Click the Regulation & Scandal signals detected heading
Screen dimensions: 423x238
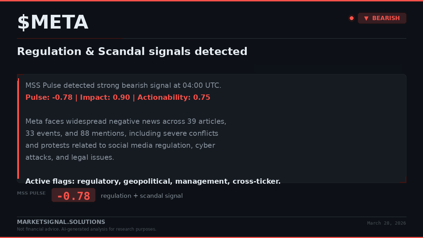(132, 51)
